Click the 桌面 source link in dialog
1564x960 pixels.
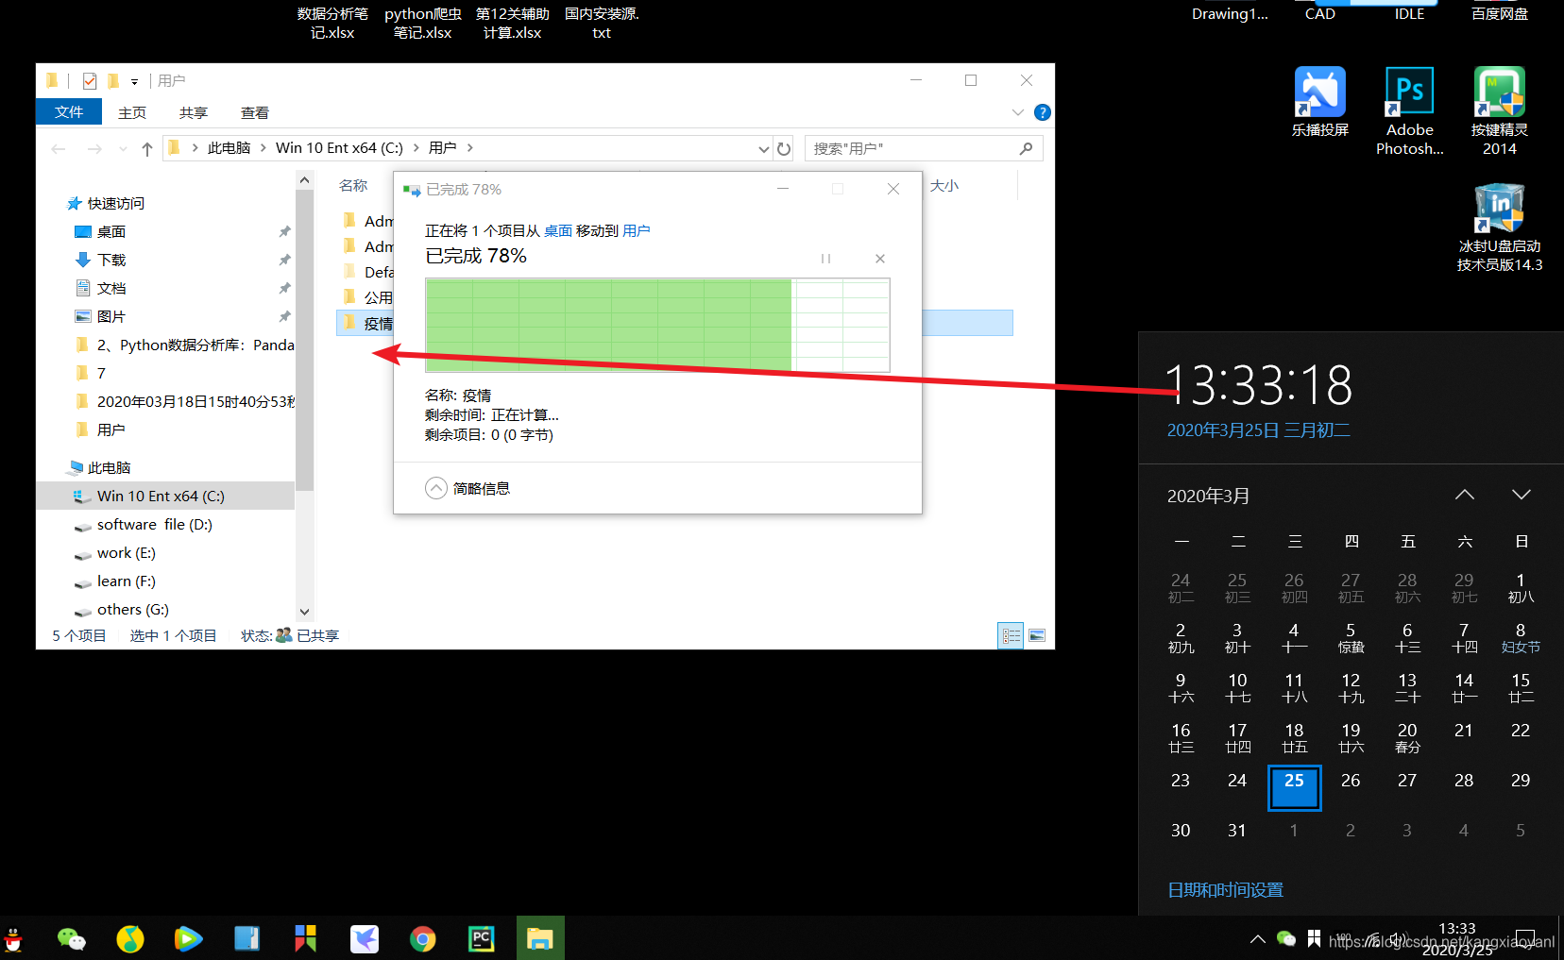click(x=557, y=230)
